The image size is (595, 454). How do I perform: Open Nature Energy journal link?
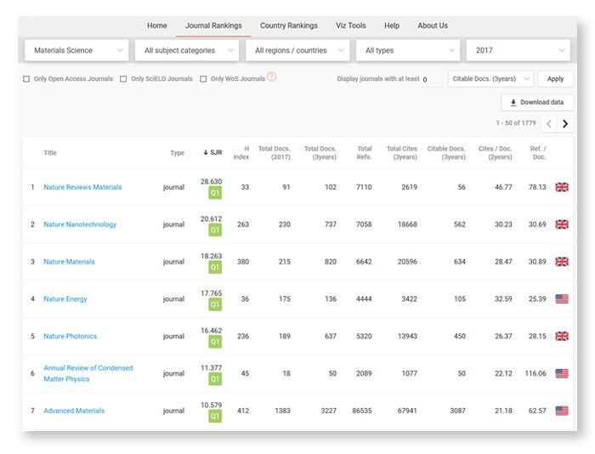pyautogui.click(x=65, y=298)
